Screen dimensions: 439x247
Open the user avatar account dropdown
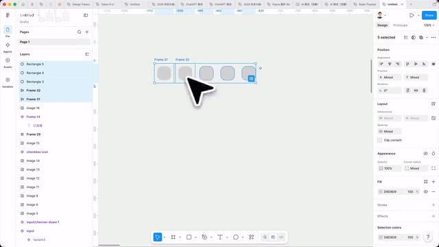[x=381, y=15]
